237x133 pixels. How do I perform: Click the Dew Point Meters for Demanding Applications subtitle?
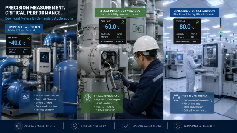39,18
